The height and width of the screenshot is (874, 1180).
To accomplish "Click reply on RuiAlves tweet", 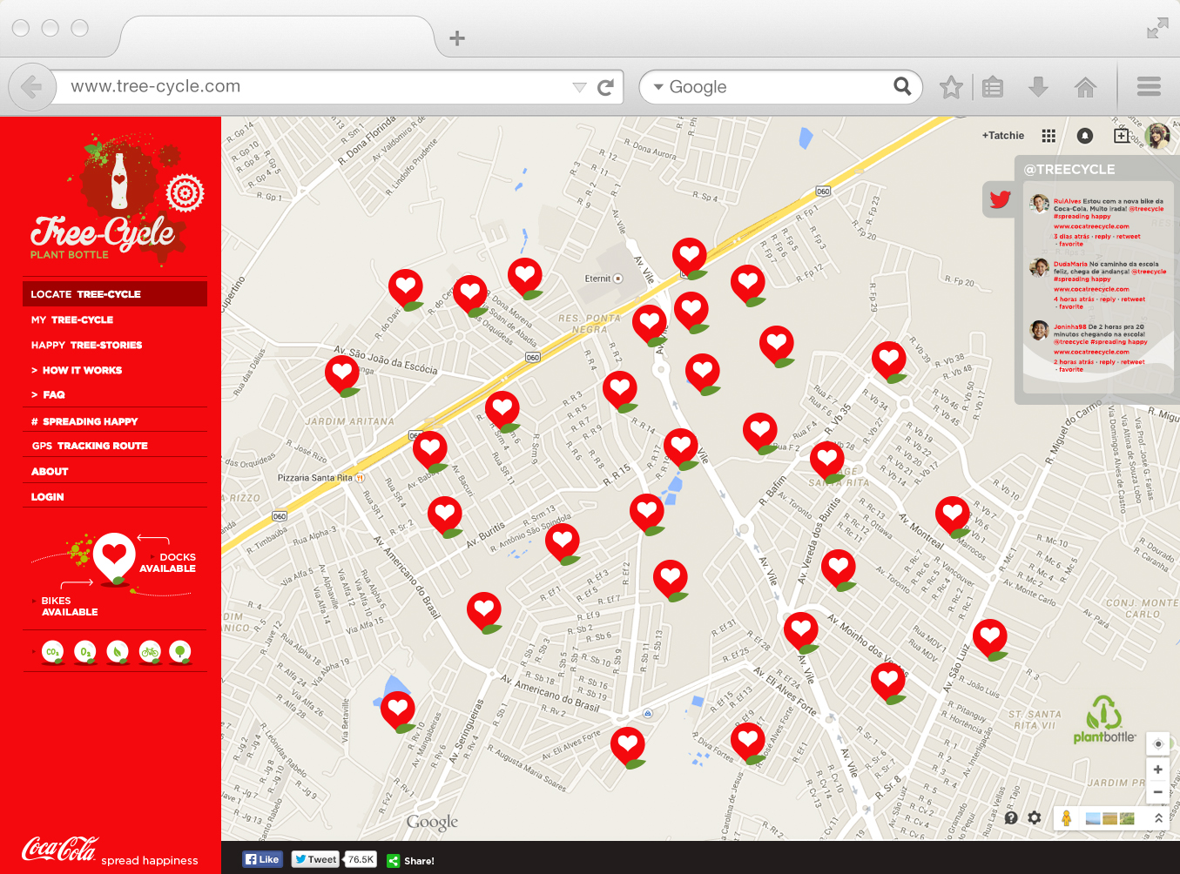I will click(1103, 236).
